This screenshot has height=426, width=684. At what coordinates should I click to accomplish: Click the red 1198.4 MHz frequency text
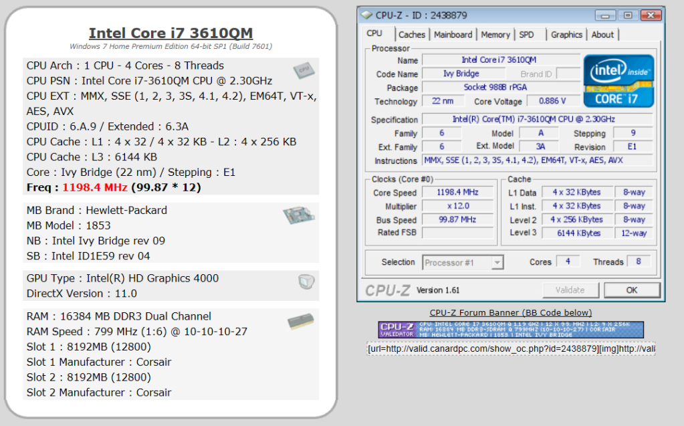tap(95, 187)
